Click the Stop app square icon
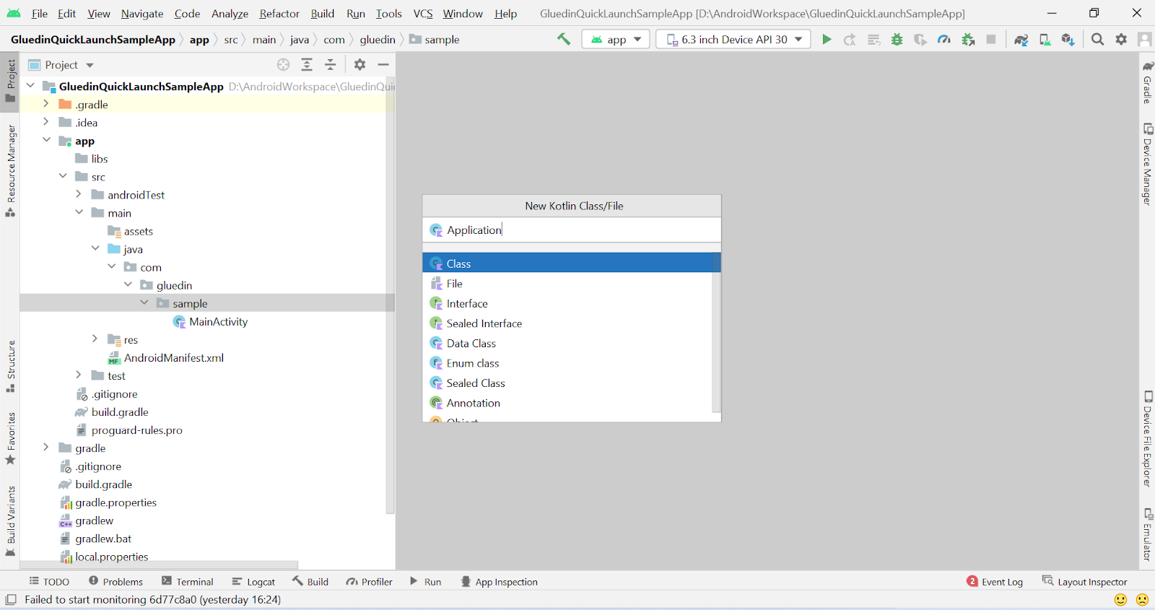This screenshot has width=1155, height=610. (991, 39)
